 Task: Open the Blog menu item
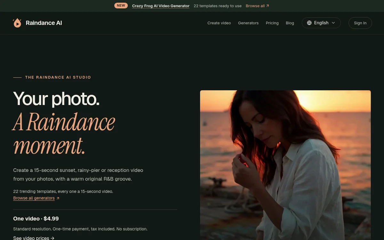coord(290,23)
